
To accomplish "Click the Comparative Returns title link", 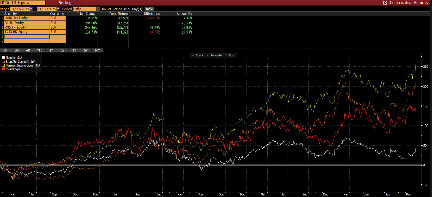I will coord(409,3).
